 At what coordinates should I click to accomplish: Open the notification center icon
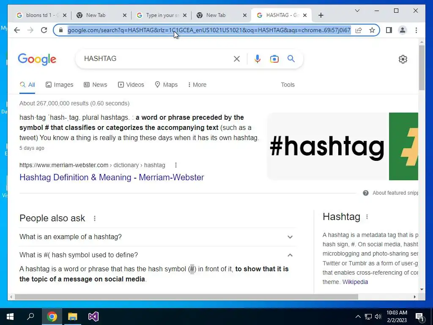point(420,317)
